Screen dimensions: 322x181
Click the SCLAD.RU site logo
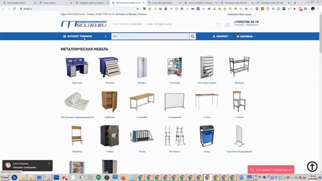pos(84,24)
